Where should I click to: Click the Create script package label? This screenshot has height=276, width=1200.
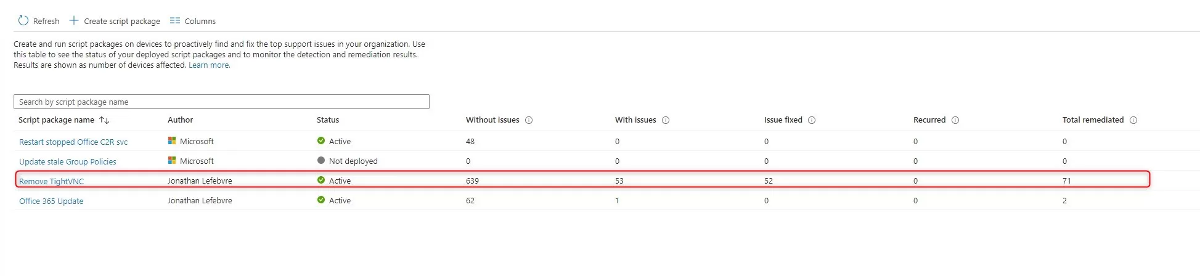click(122, 22)
